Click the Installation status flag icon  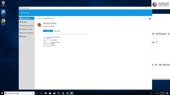point(20,29)
